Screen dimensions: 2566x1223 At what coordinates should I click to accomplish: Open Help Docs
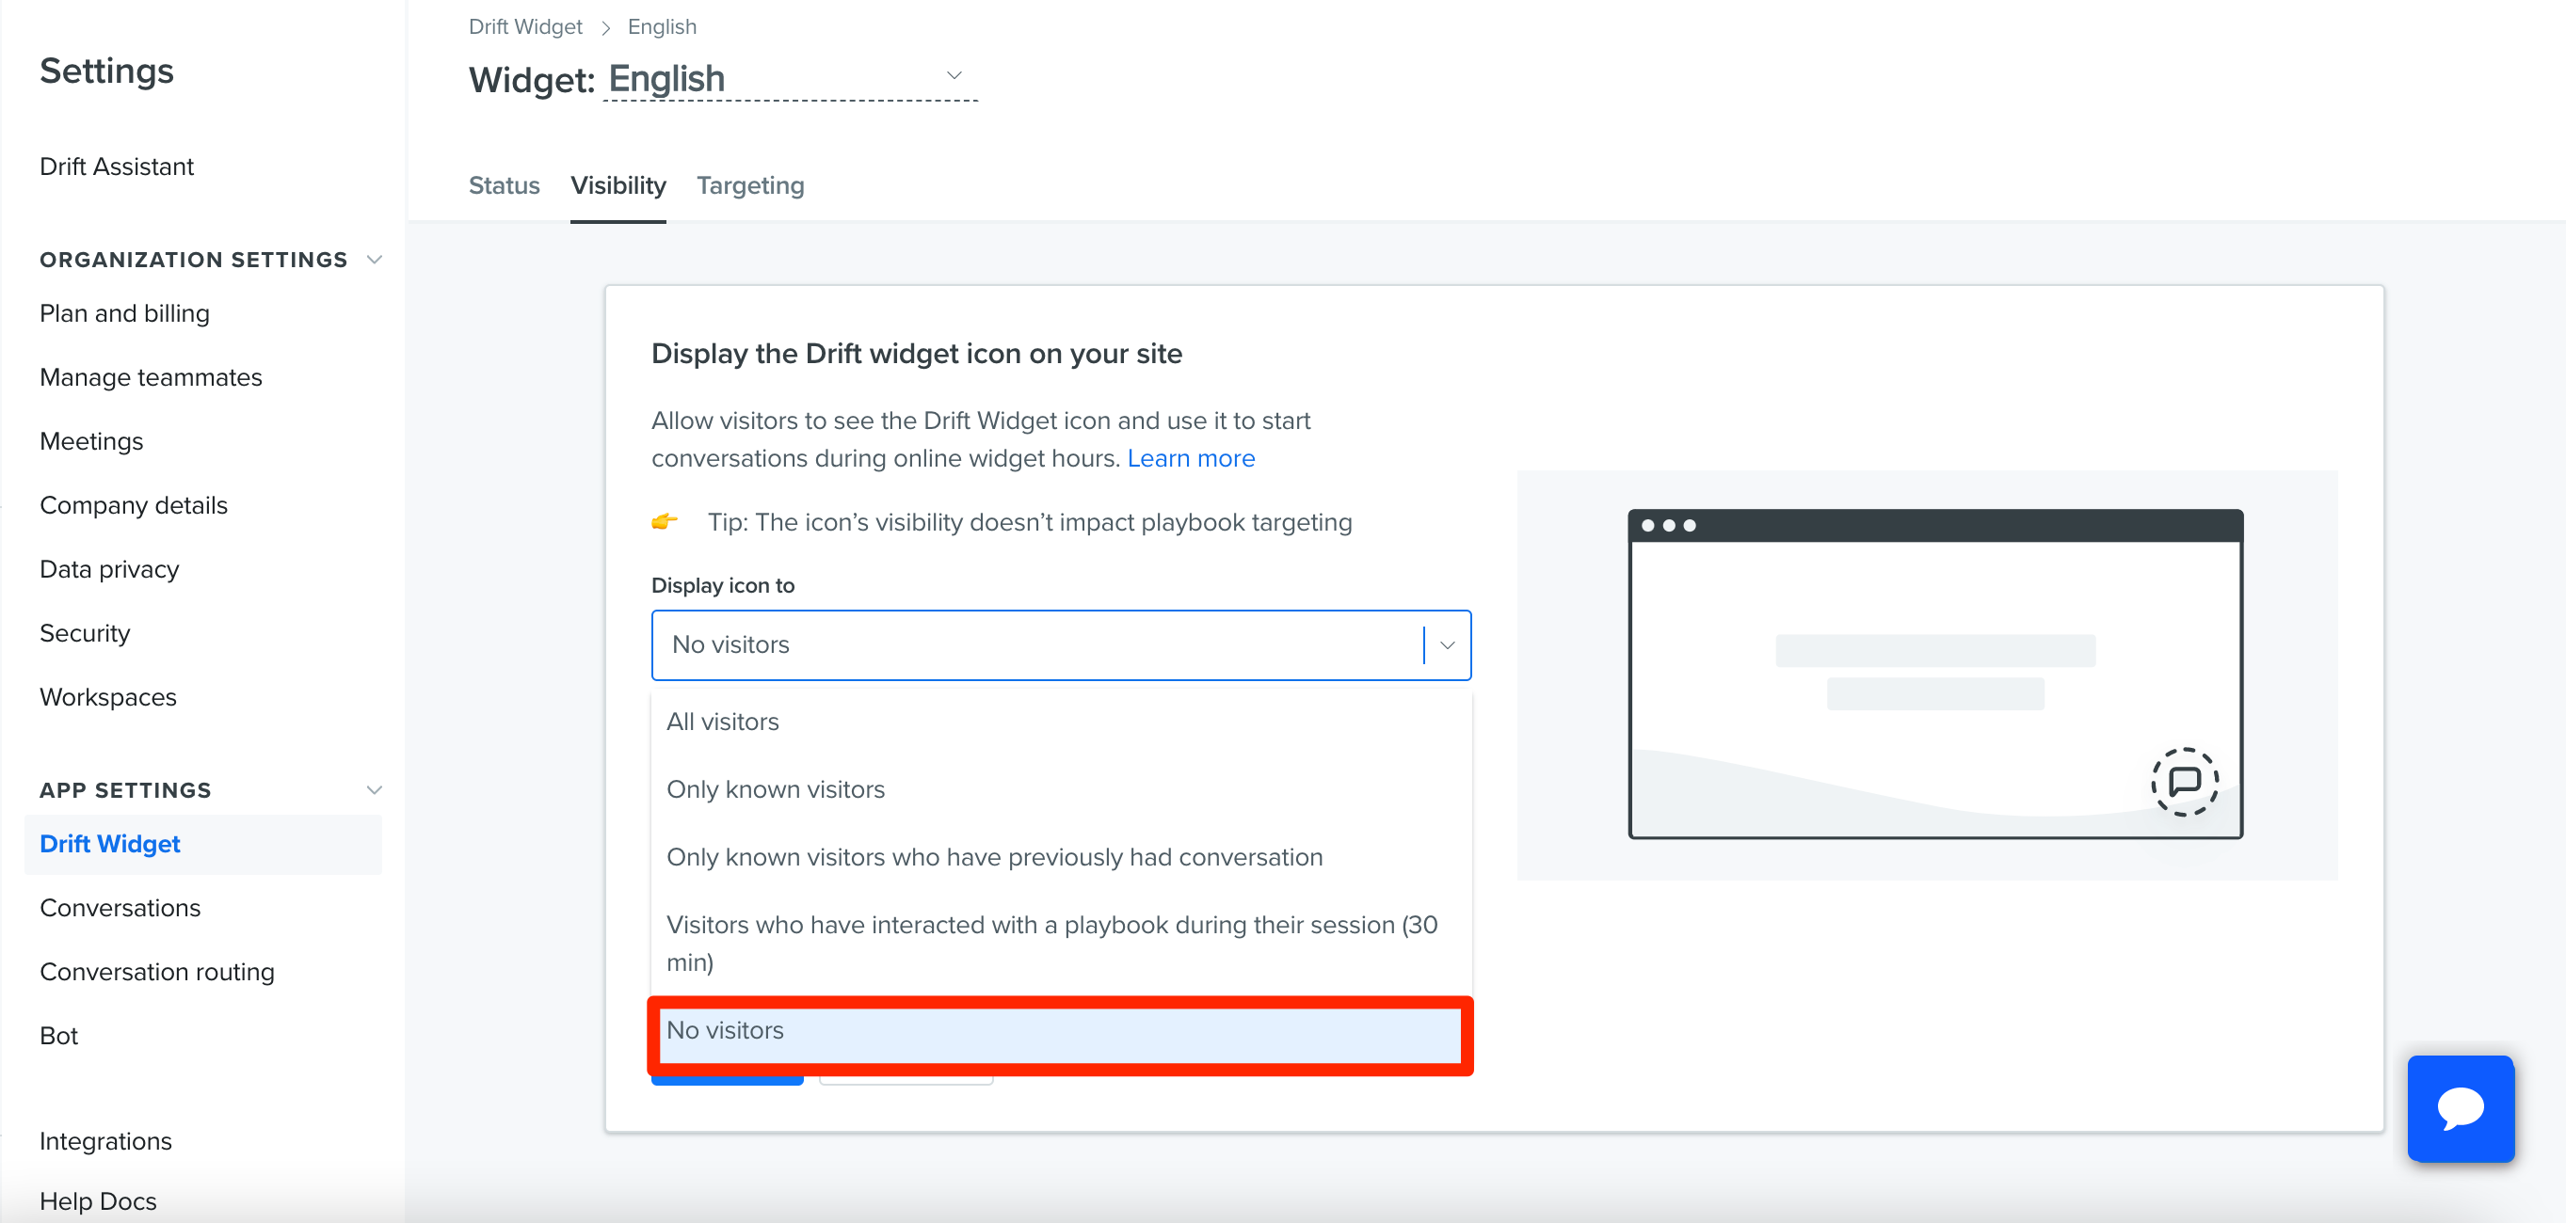click(98, 1201)
